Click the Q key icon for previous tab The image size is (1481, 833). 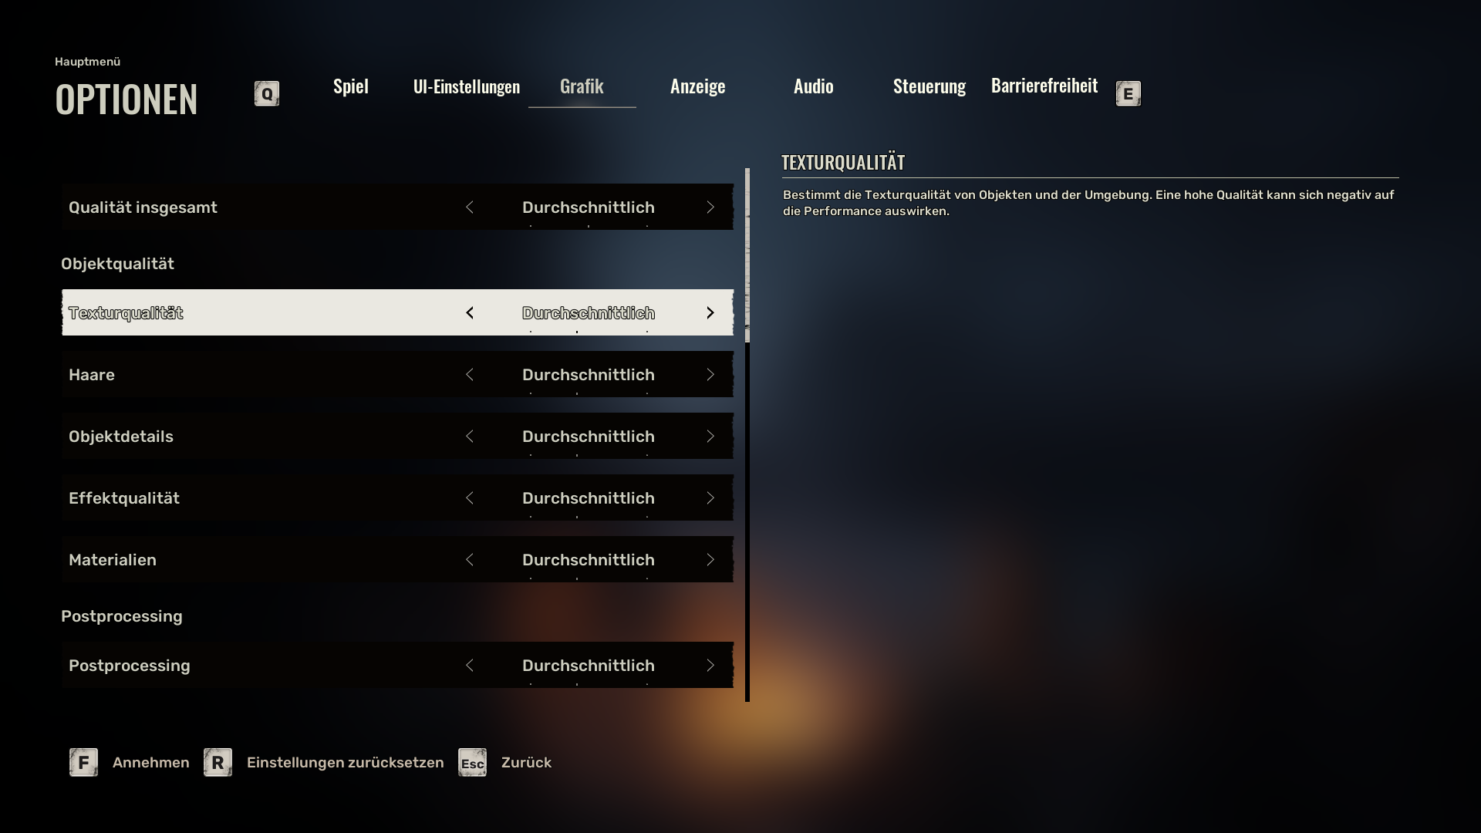[x=267, y=94]
